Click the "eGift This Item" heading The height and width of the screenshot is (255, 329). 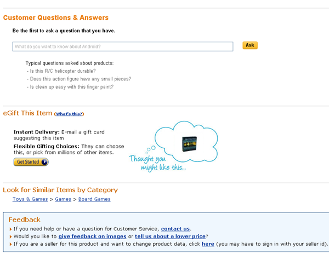pyautogui.click(x=27, y=113)
